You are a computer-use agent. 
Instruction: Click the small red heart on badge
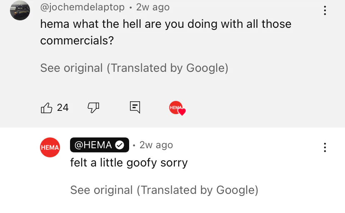click(x=182, y=112)
